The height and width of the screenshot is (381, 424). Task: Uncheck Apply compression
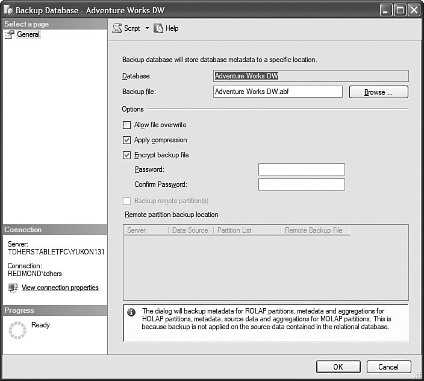coord(126,140)
